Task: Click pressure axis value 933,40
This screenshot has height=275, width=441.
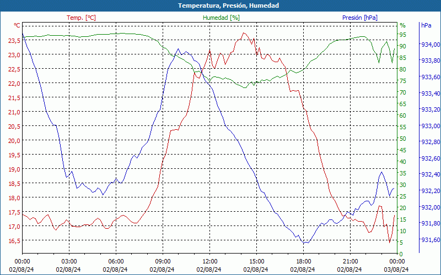Action: [431, 94]
